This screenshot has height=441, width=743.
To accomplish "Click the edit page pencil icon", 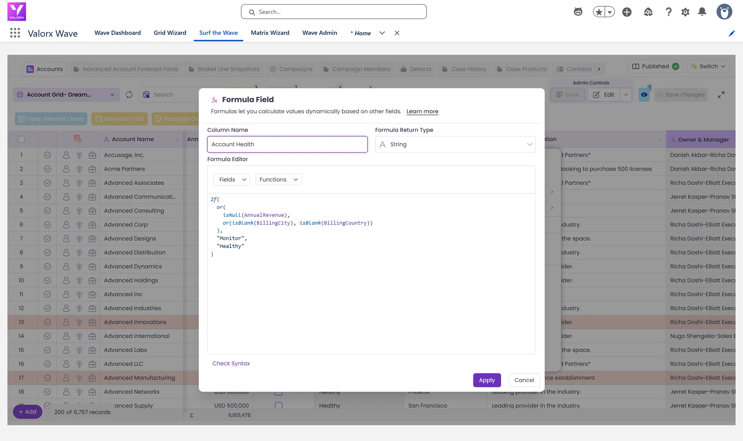I will pyautogui.click(x=731, y=34).
